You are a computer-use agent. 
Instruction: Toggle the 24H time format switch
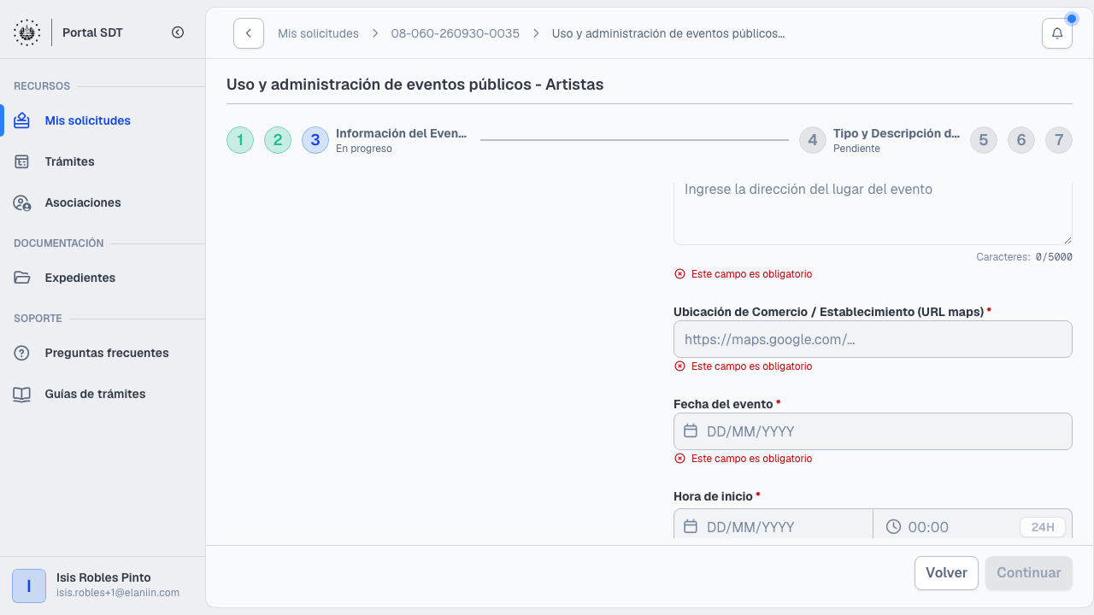point(1043,527)
